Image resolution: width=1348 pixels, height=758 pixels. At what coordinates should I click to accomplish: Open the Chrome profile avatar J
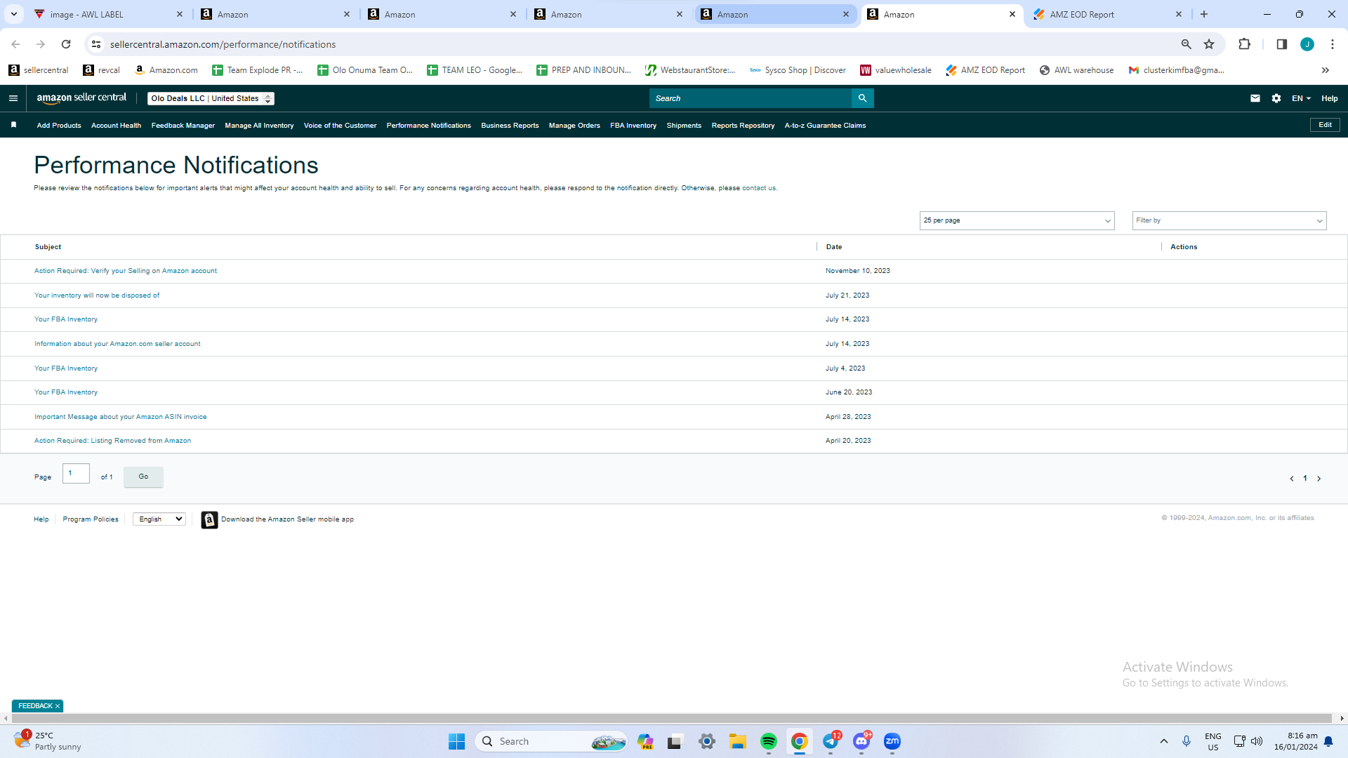[x=1307, y=44]
